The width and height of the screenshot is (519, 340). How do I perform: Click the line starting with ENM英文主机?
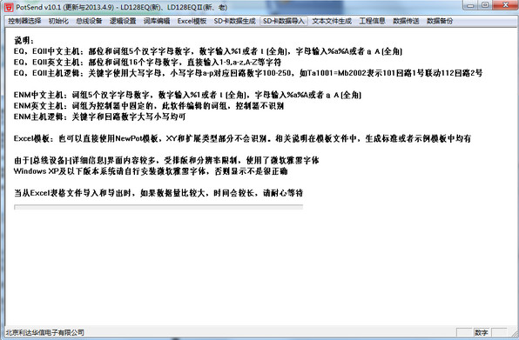point(149,106)
